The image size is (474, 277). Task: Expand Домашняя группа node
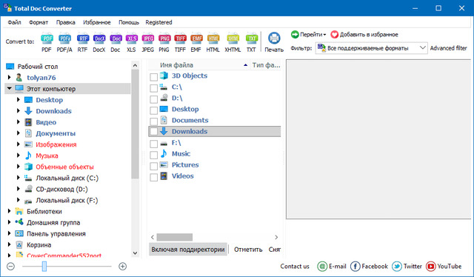(10, 222)
